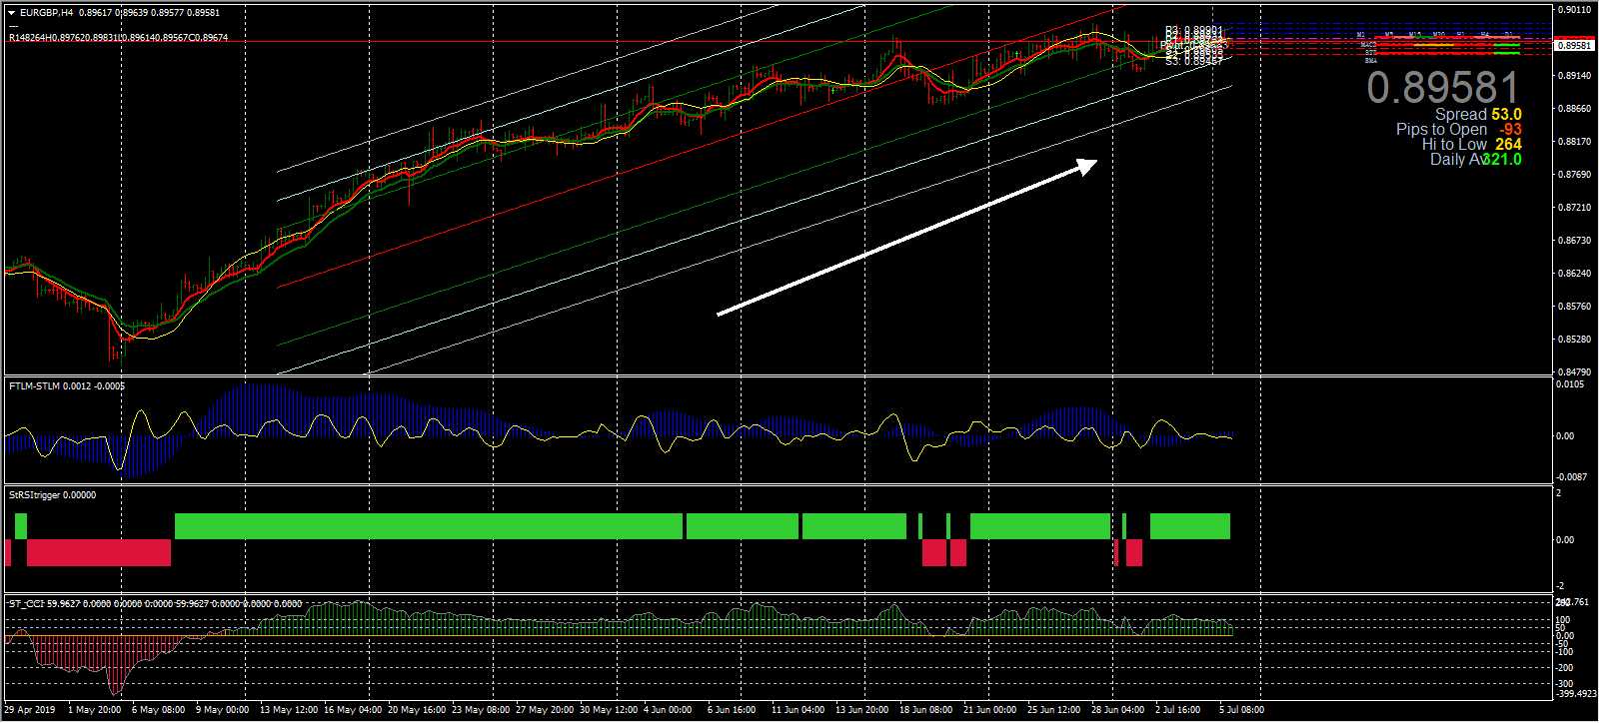Viewport: 1600px width, 723px height.
Task: Click the Daily Av 321.0 readout
Action: [1476, 160]
